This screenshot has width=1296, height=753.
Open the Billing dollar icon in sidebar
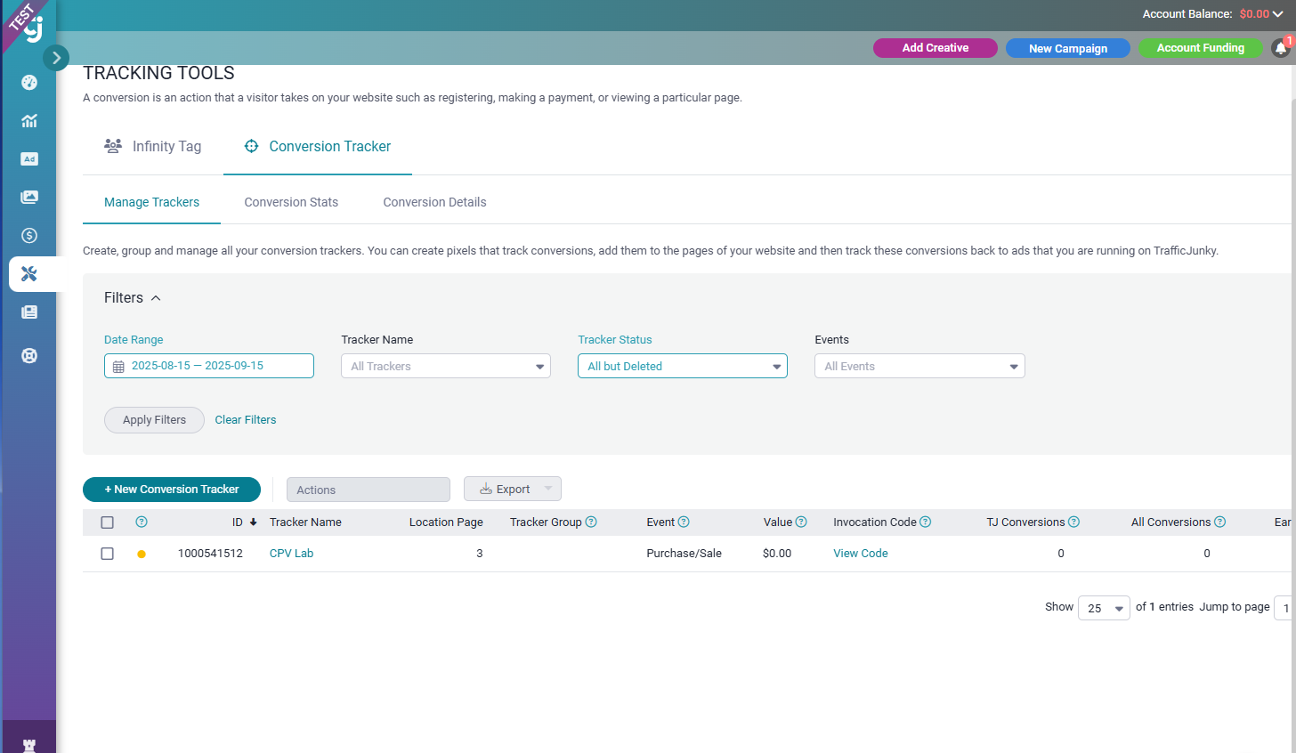pos(28,235)
